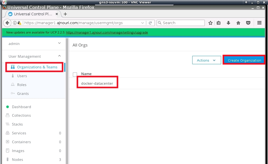Click the VNC Viewer logo icon
Screen dimensions: 268x164
[x=4, y=2]
